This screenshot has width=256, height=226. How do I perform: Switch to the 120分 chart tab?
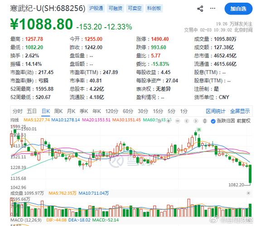click(112, 111)
